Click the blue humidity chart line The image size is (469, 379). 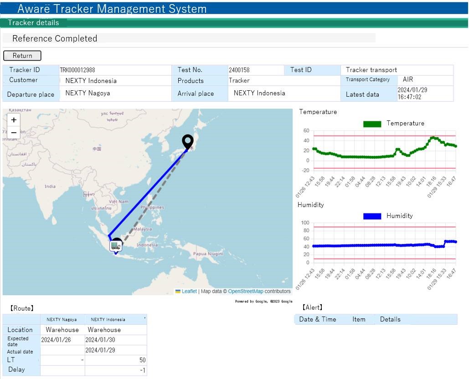(x=385, y=244)
